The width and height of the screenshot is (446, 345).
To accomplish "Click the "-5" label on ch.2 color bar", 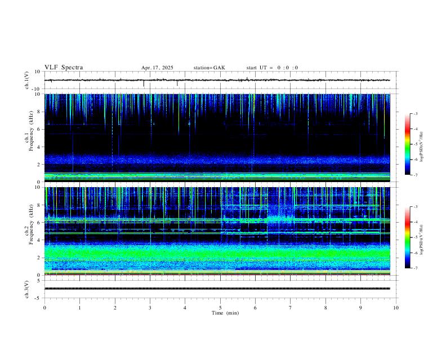I will point(415,237).
